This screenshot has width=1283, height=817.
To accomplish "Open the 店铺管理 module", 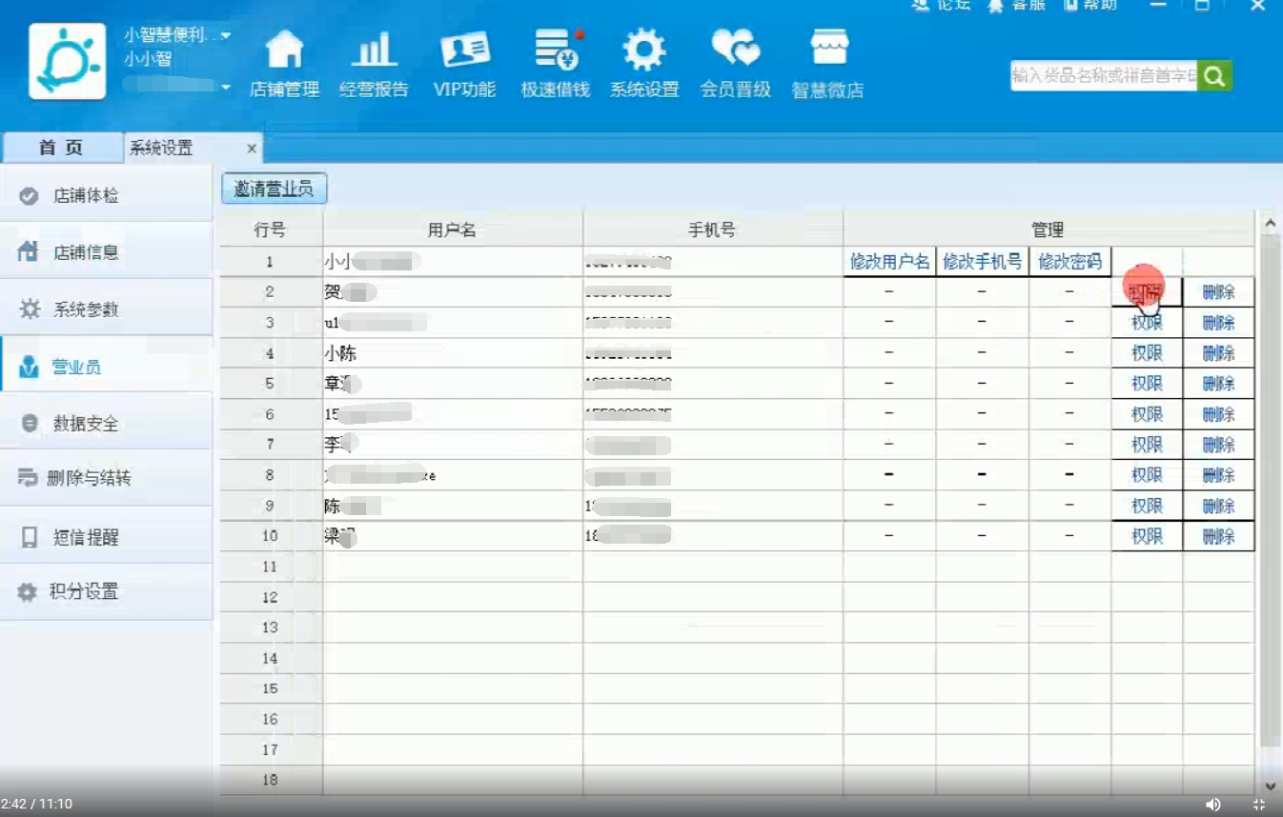I will 283,60.
